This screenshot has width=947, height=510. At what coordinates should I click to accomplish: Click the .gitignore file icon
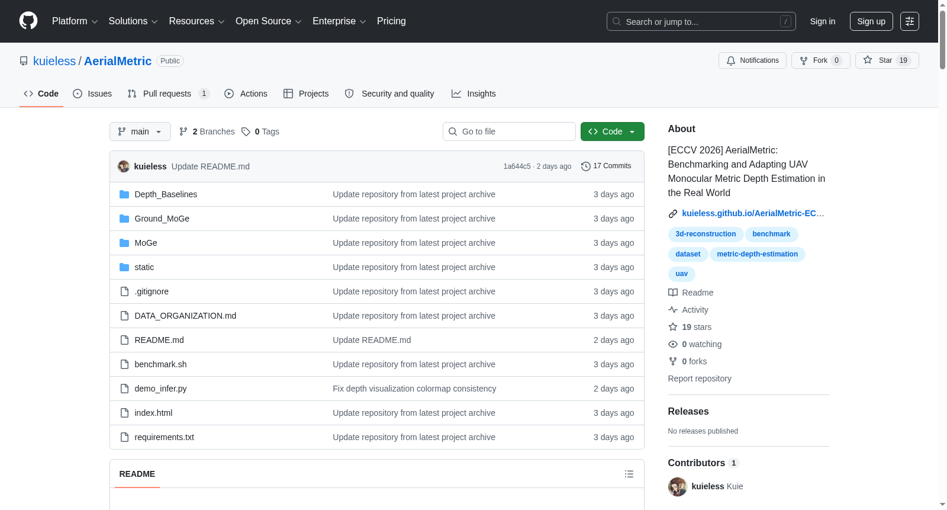pyautogui.click(x=124, y=291)
